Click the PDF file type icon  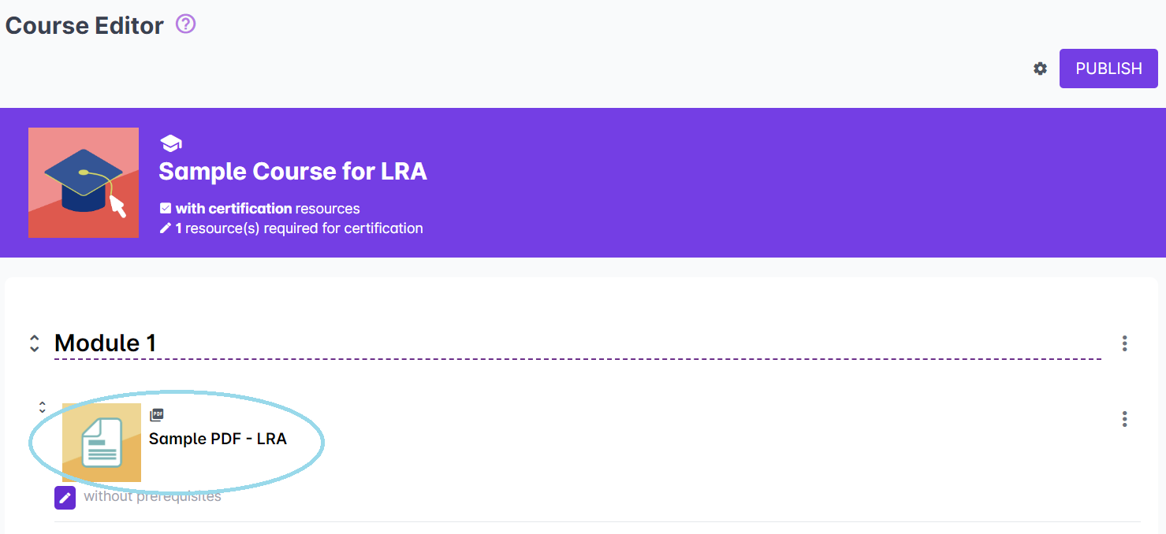[157, 415]
